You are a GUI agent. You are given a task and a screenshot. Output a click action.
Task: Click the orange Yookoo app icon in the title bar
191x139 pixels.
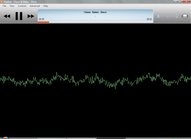[1, 2]
